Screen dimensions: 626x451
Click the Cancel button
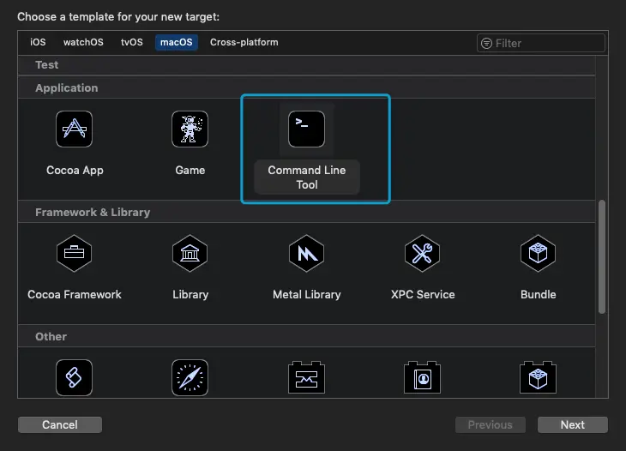(60, 424)
